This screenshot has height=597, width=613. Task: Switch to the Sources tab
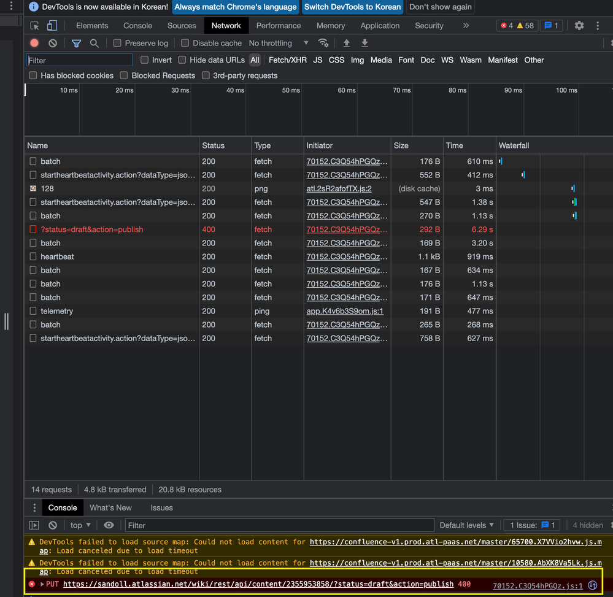[x=182, y=26]
